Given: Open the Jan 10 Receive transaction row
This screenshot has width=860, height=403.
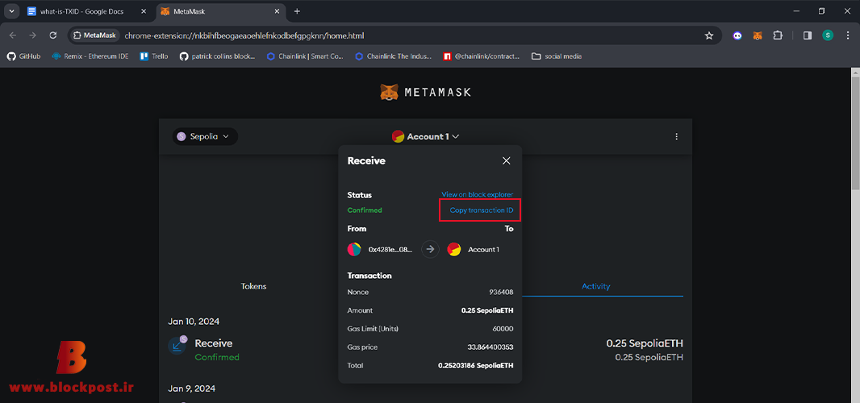Looking at the screenshot, I should [426, 350].
